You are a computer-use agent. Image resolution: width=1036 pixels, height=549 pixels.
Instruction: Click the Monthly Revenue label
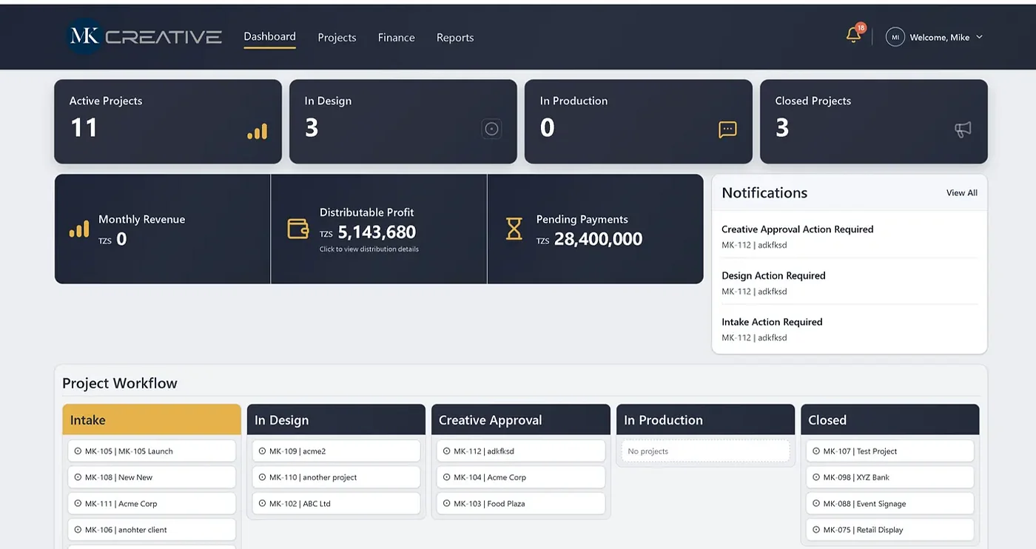coord(141,219)
